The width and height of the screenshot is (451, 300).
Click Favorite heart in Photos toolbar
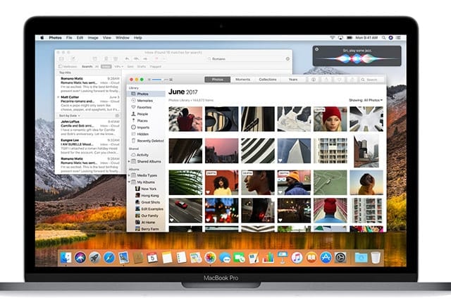coord(340,80)
